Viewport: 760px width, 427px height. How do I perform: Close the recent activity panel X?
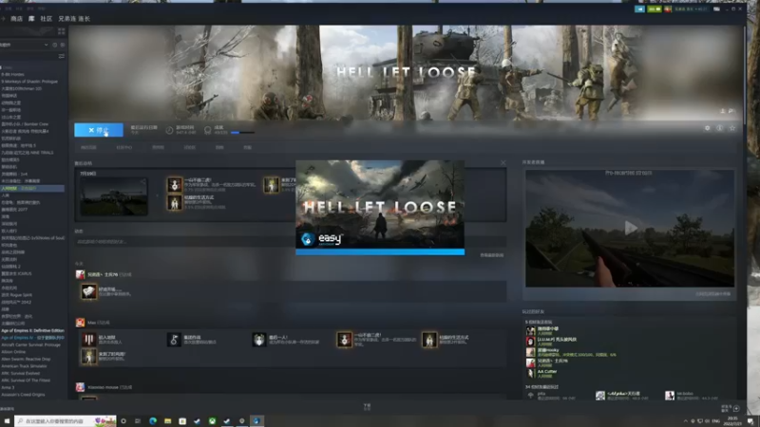pyautogui.click(x=503, y=162)
